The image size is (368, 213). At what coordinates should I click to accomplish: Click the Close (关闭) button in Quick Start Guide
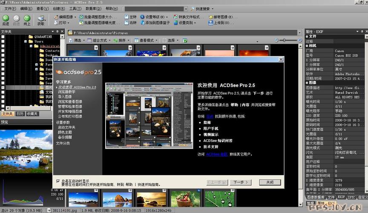[270, 182]
